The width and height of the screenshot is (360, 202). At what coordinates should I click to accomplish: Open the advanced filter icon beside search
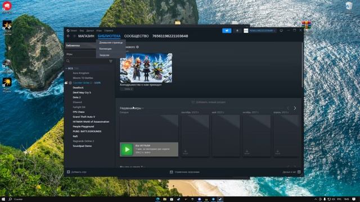coord(111,61)
